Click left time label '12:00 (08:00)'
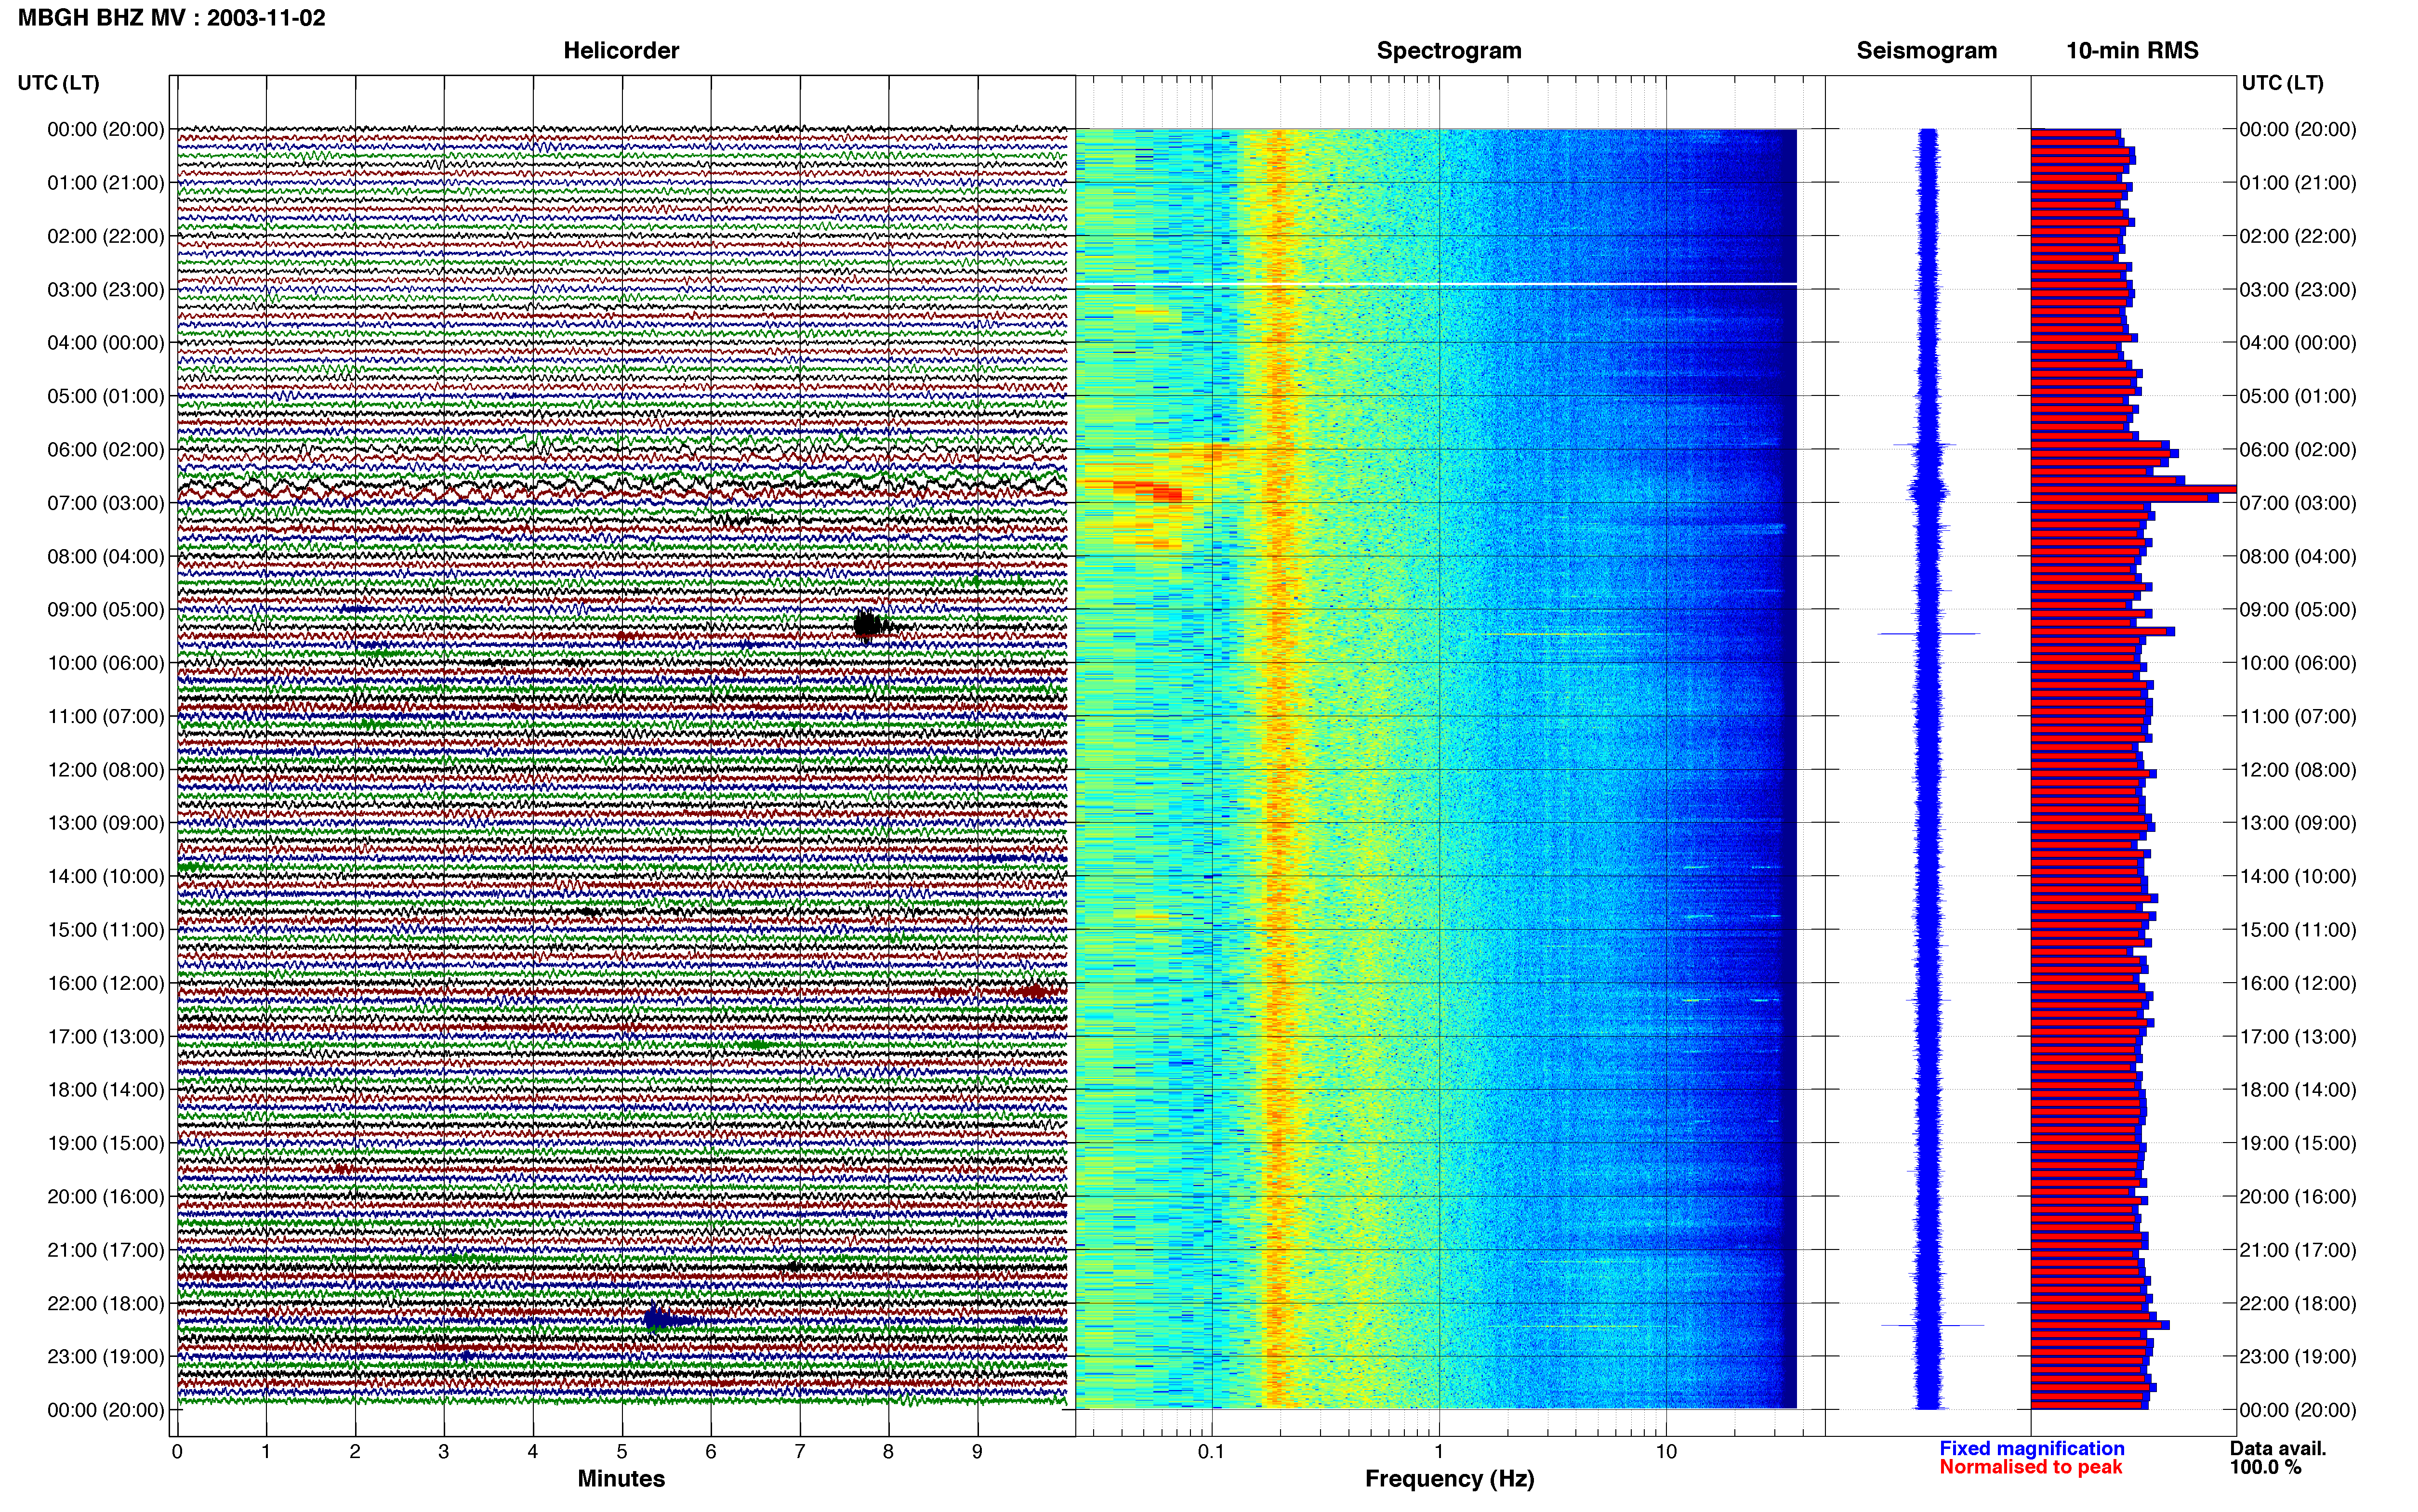The height and width of the screenshot is (1512, 2418). click(x=106, y=770)
